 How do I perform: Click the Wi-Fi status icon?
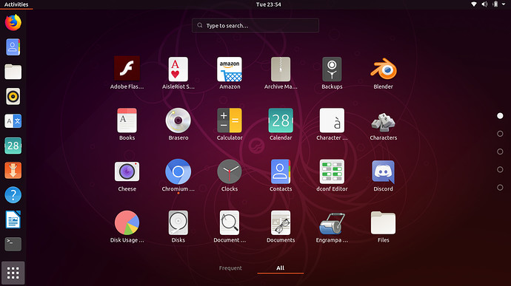[x=474, y=4]
